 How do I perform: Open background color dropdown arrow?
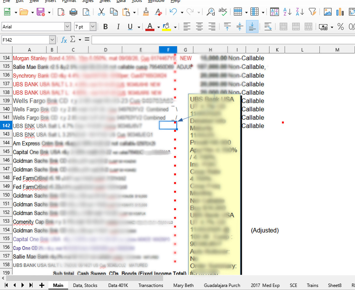[175, 27]
